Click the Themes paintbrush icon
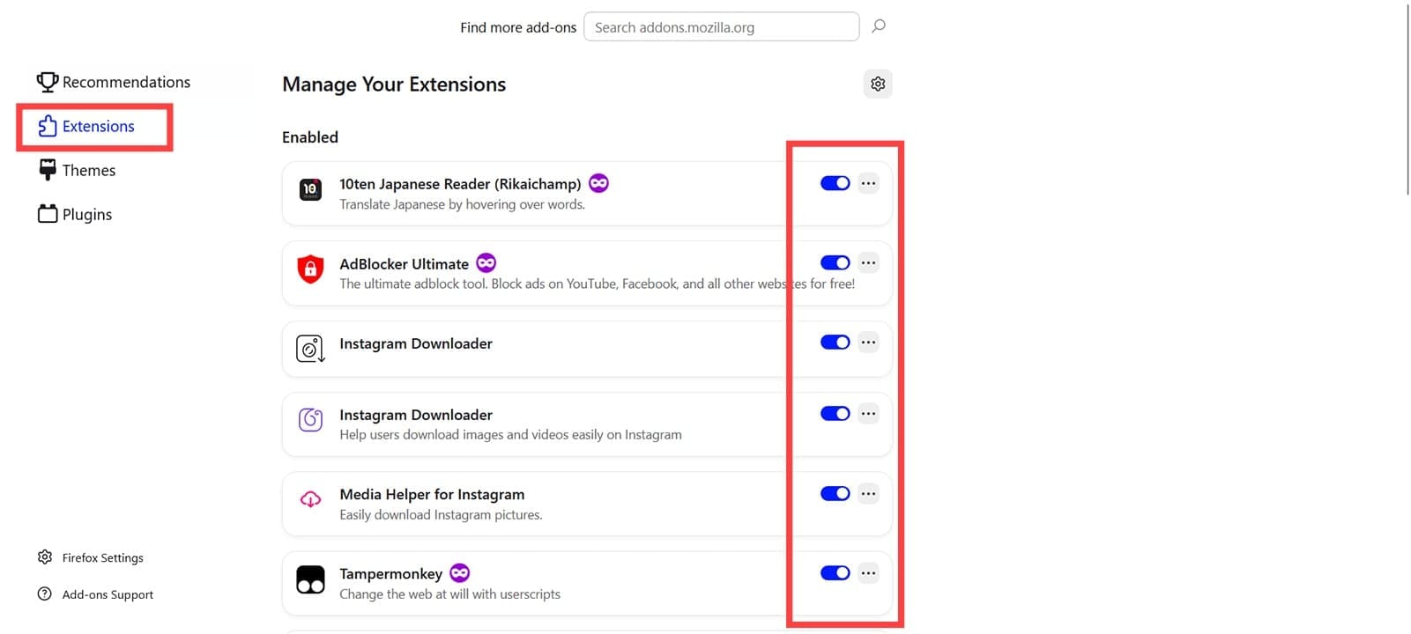The height and width of the screenshot is (634, 1411). pyautogui.click(x=48, y=170)
